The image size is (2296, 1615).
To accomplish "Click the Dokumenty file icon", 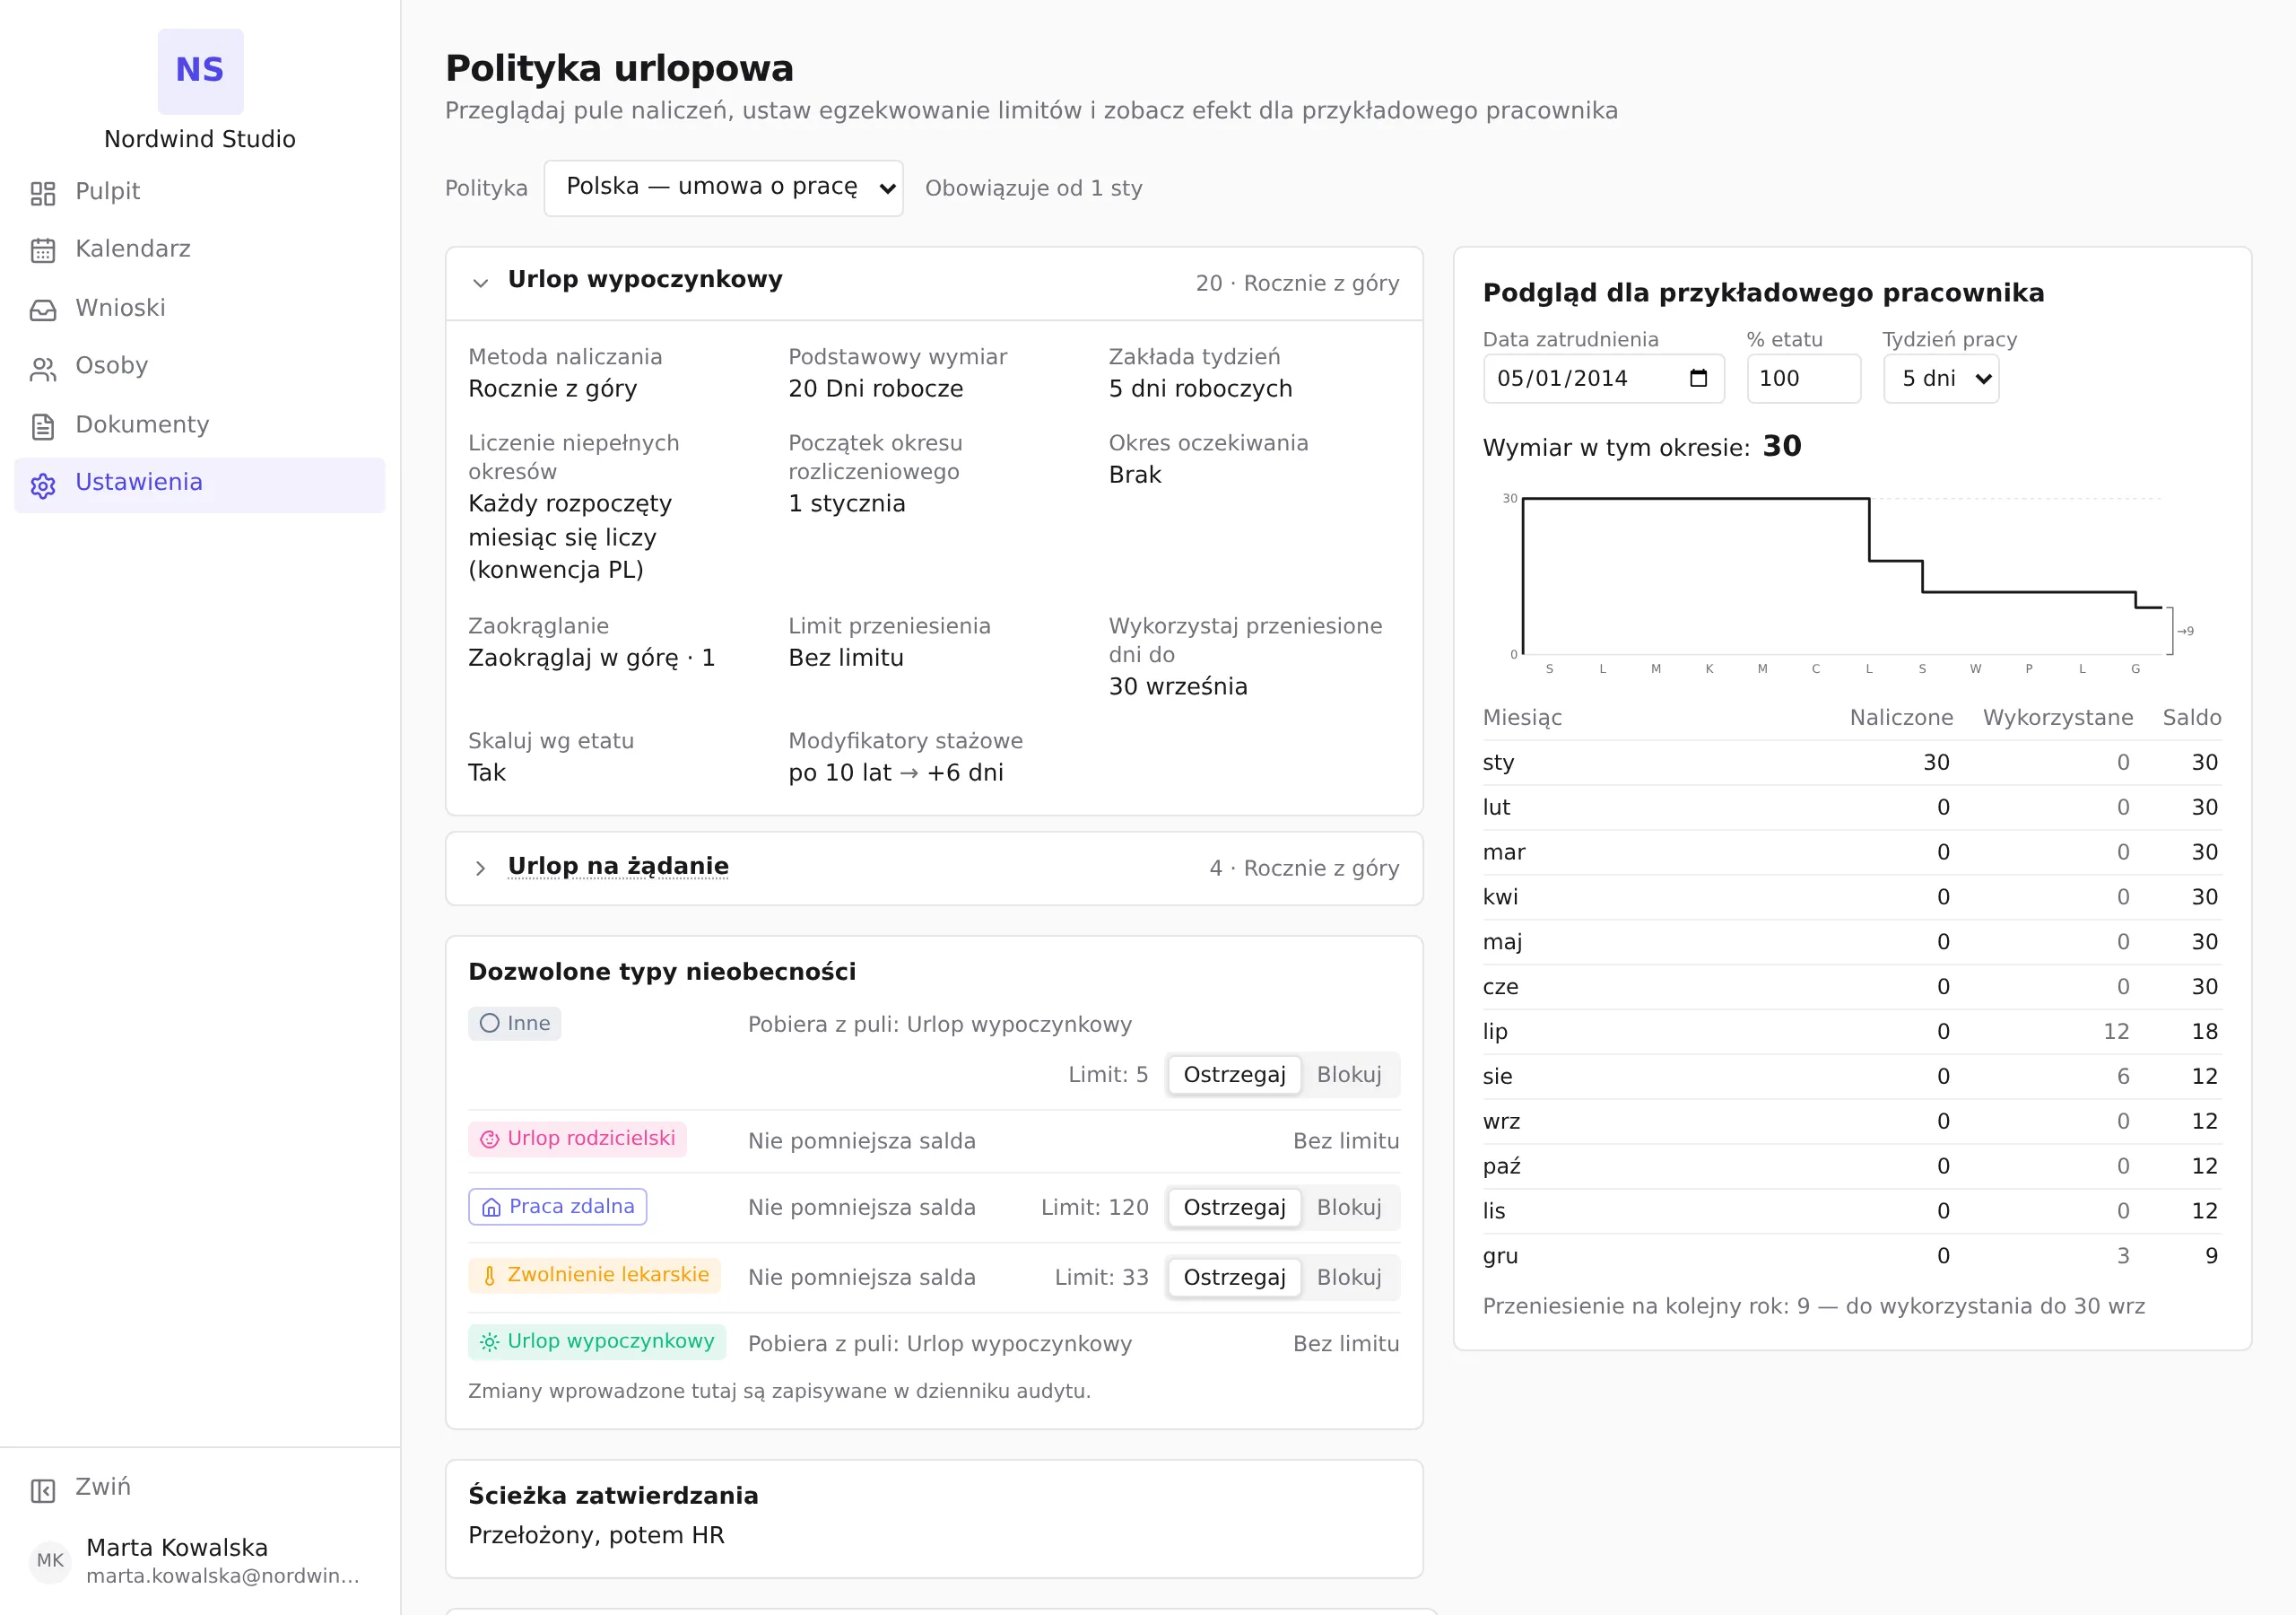I will (43, 426).
